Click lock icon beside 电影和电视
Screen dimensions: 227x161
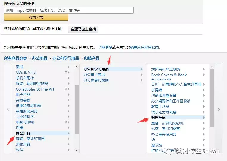(x=66, y=122)
